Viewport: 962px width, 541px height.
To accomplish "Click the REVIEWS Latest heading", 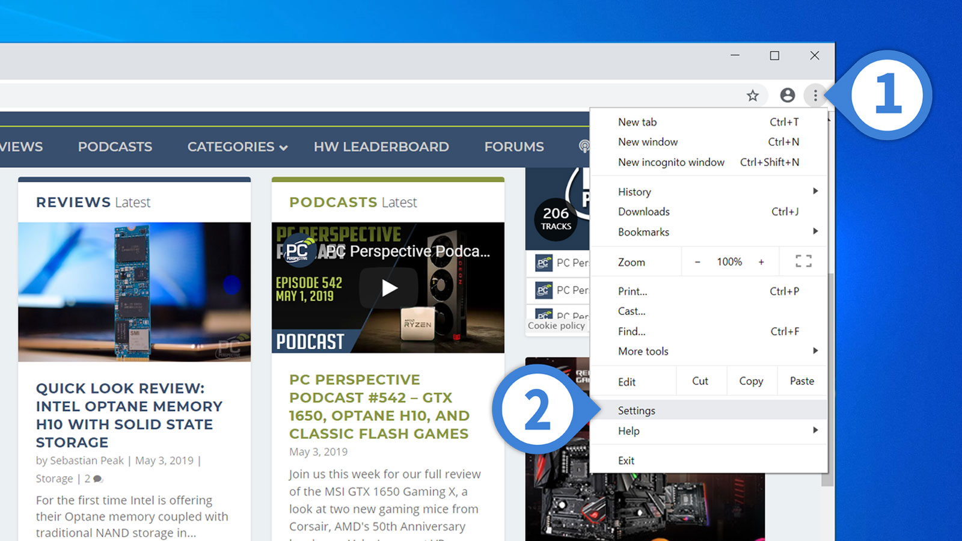I will 93,203.
